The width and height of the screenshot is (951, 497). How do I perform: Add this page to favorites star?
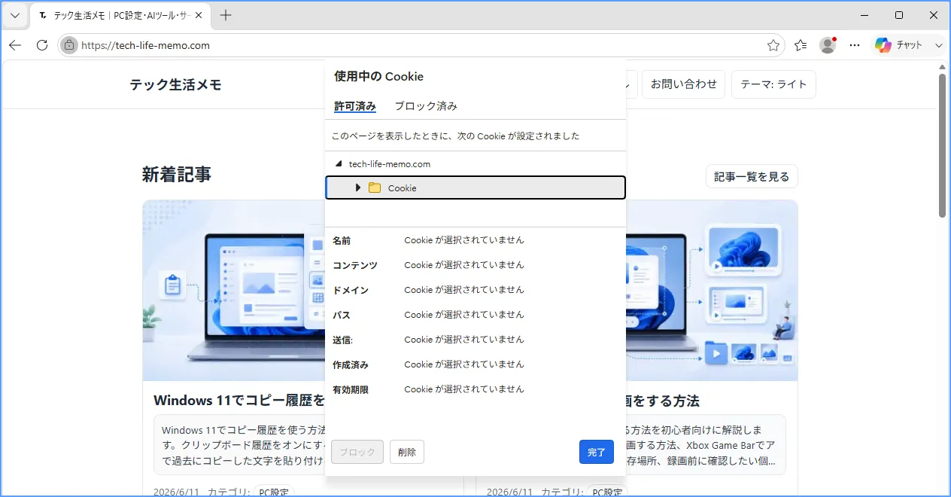click(x=773, y=45)
